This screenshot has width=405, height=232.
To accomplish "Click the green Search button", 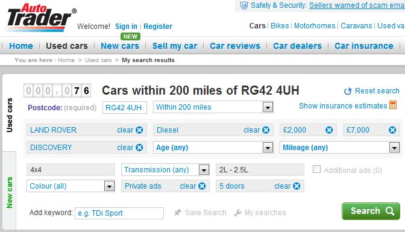I will [x=371, y=211].
